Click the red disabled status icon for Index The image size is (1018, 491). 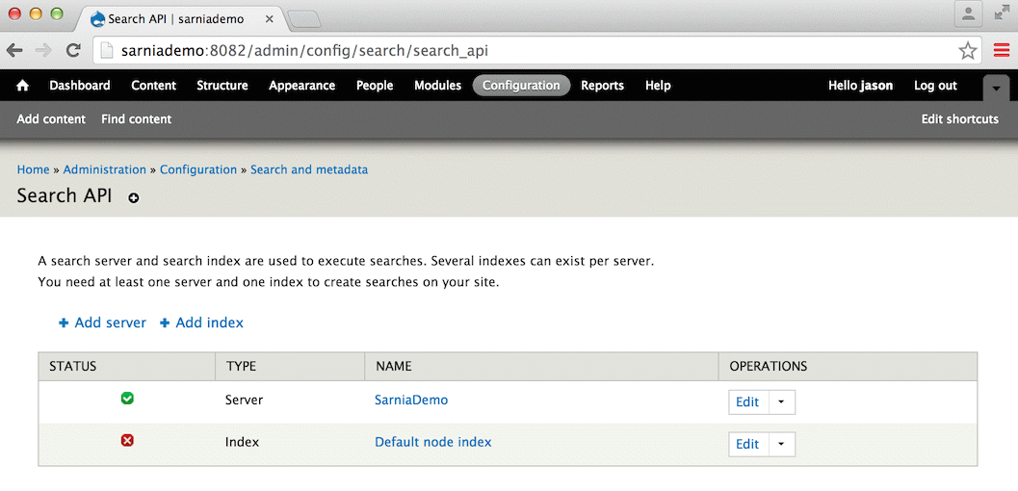pos(127,441)
